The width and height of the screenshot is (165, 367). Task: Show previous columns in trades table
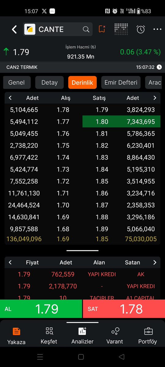(10, 262)
